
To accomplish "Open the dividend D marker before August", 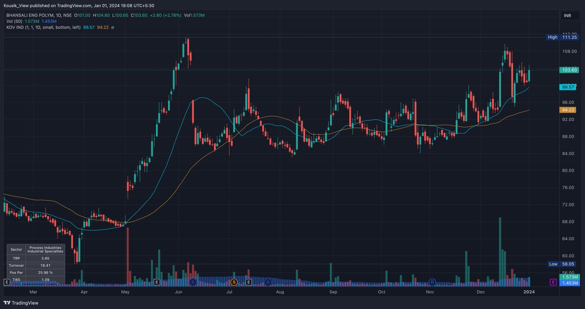I will click(268, 282).
